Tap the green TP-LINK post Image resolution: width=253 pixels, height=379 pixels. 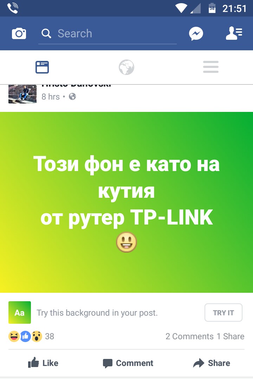click(126, 202)
